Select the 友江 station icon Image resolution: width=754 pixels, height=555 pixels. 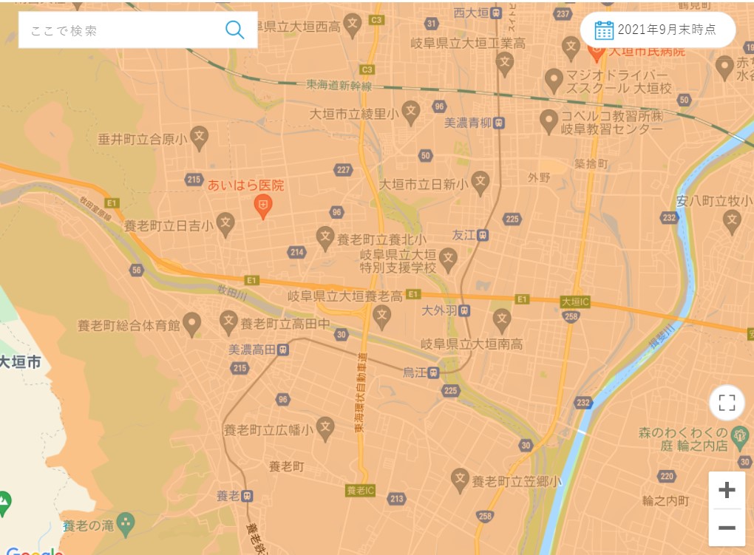coord(483,235)
